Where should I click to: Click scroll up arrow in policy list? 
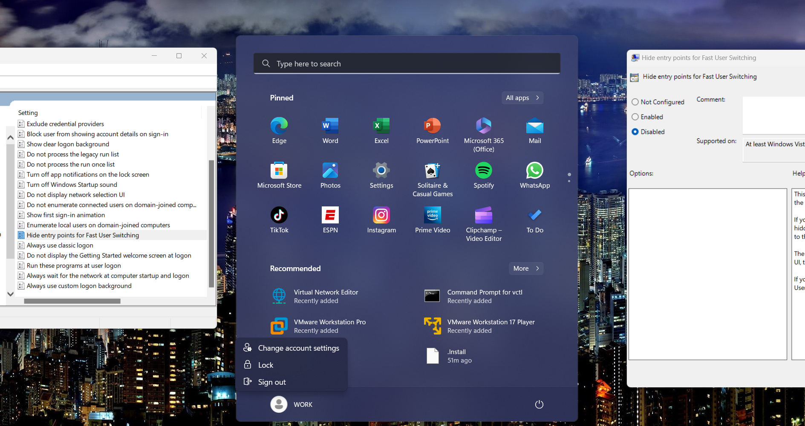pos(11,137)
